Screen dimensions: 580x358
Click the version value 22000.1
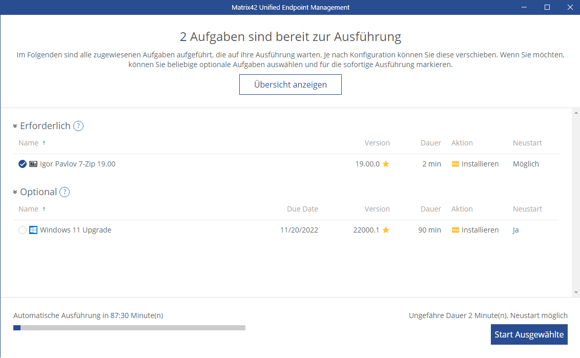(366, 230)
